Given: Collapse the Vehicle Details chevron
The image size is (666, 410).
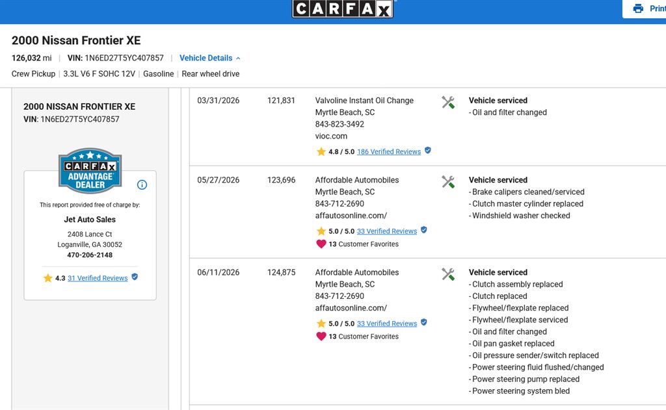Looking at the screenshot, I should (238, 58).
